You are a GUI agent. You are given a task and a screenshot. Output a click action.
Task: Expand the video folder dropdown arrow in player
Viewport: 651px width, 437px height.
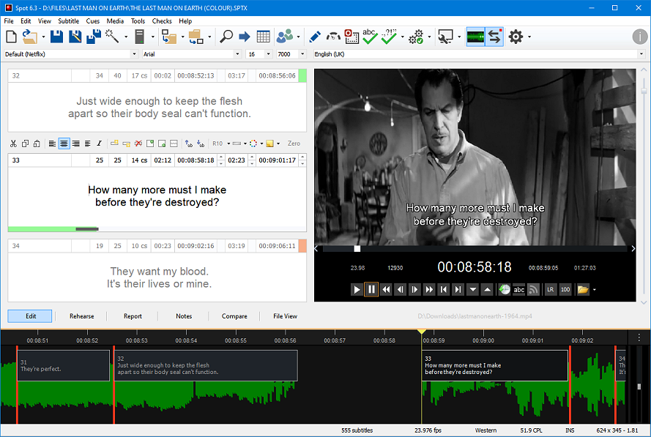595,290
